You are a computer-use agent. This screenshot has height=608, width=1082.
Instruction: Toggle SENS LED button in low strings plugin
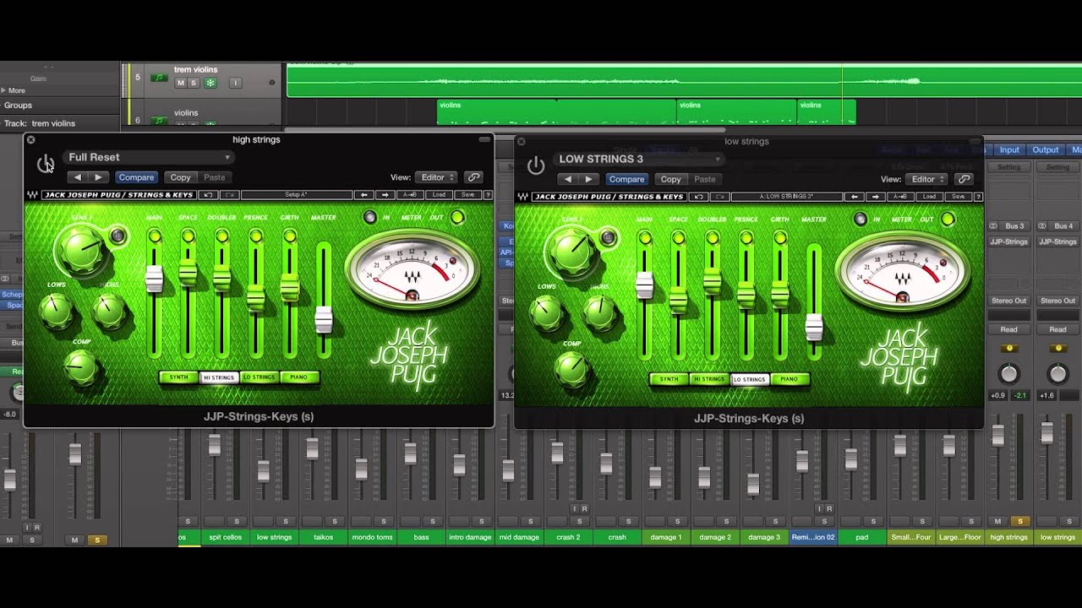click(x=608, y=237)
